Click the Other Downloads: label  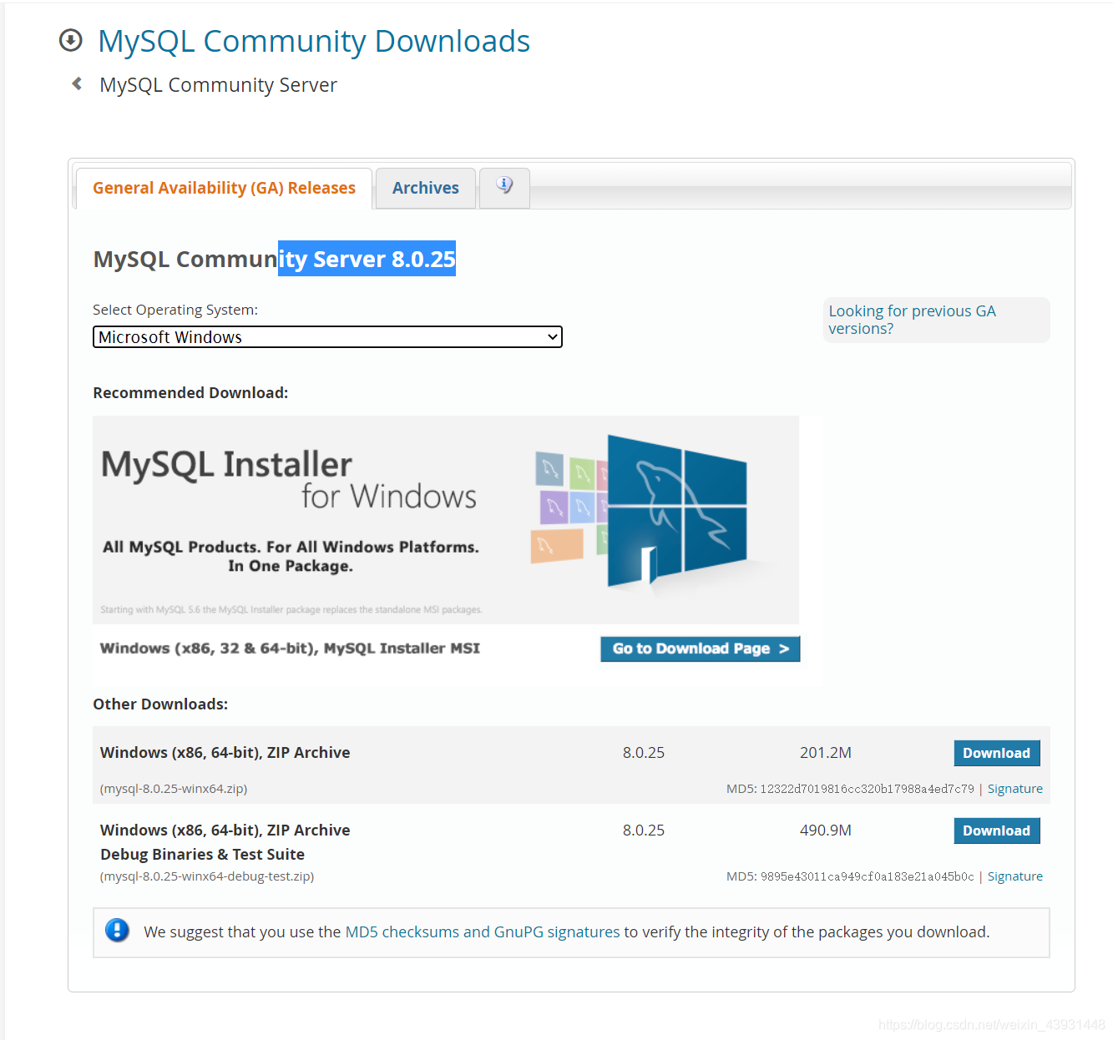(x=160, y=704)
